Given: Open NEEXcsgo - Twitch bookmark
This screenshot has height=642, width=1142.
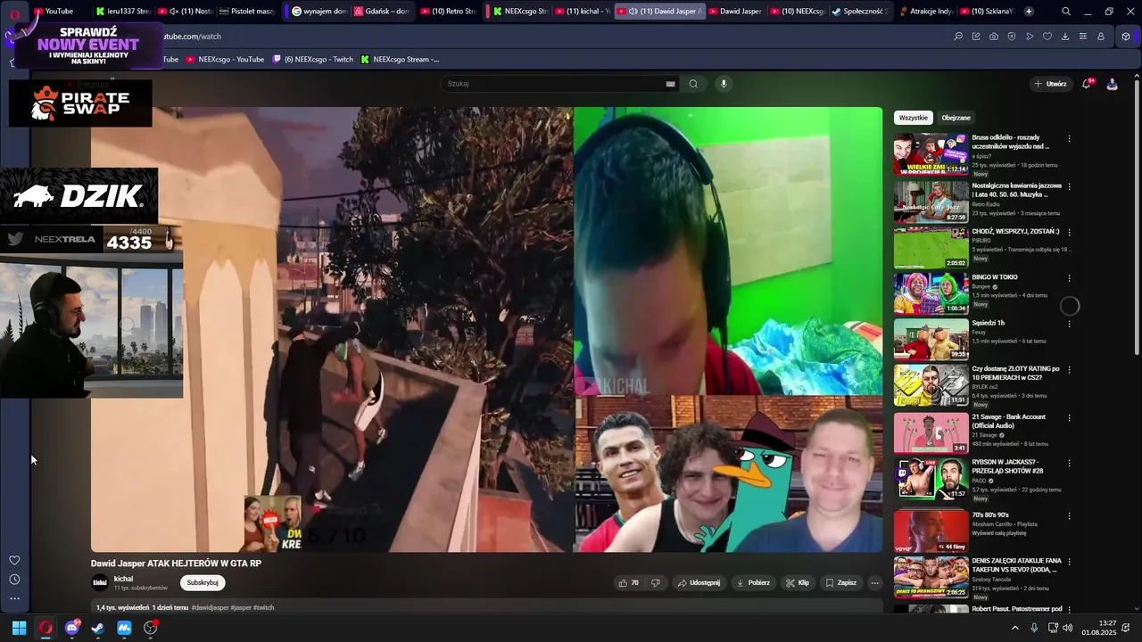Looking at the screenshot, I should pyautogui.click(x=312, y=60).
